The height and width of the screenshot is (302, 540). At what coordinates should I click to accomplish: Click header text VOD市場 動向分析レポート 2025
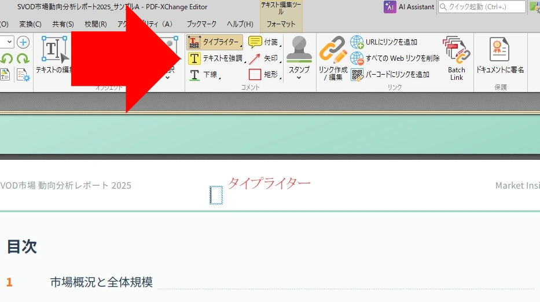click(x=65, y=186)
